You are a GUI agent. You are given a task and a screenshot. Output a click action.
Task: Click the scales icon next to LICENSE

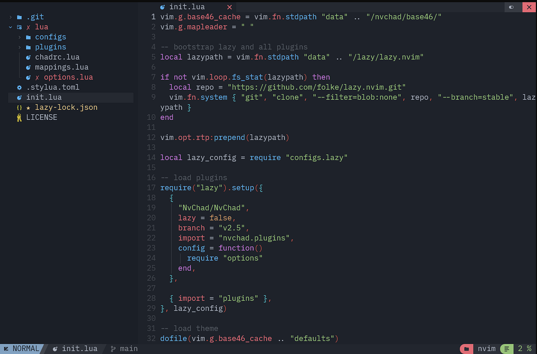pyautogui.click(x=19, y=117)
